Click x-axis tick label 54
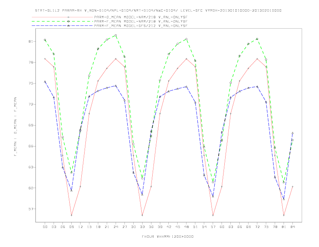The image size is (319, 247). (204, 227)
